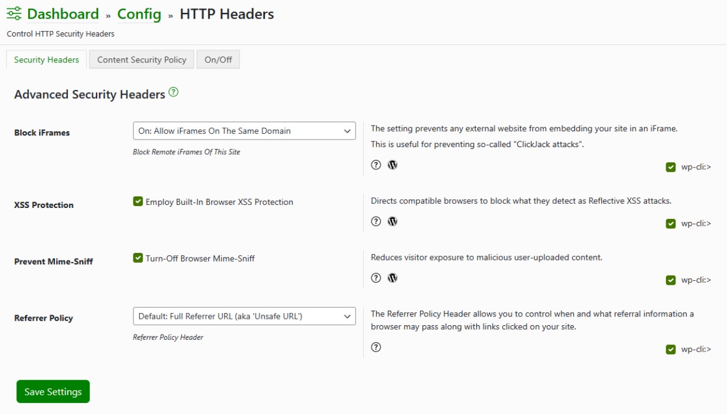Image resolution: width=727 pixels, height=414 pixels.
Task: Open the WordPress icon for Prevent Mime-Sniff
Action: [x=392, y=277]
